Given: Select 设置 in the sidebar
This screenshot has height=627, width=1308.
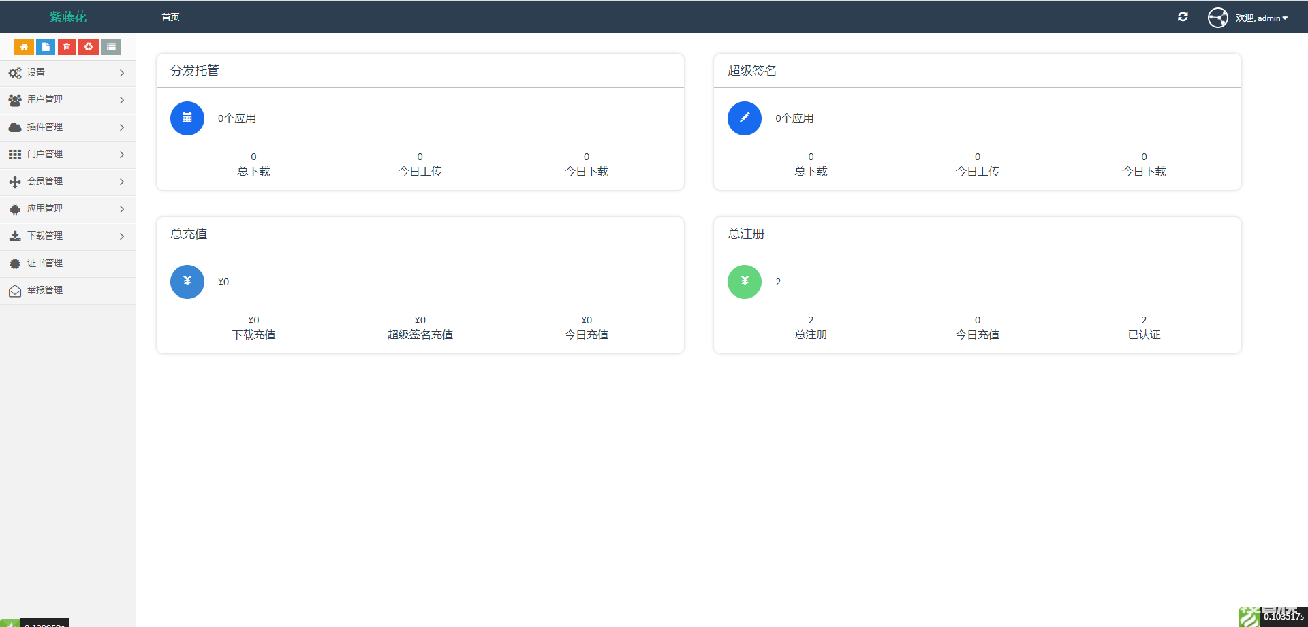Looking at the screenshot, I should click(x=67, y=73).
